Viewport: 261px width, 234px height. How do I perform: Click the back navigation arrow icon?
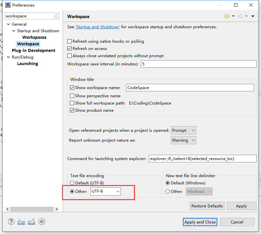pyautogui.click(x=227, y=16)
